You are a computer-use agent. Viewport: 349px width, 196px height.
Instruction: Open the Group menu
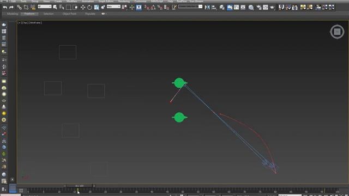click(35, 1)
